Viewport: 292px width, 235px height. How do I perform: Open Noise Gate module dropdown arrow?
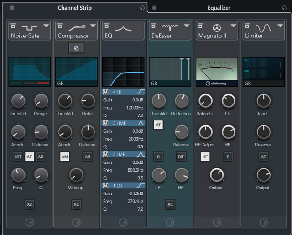(46, 26)
